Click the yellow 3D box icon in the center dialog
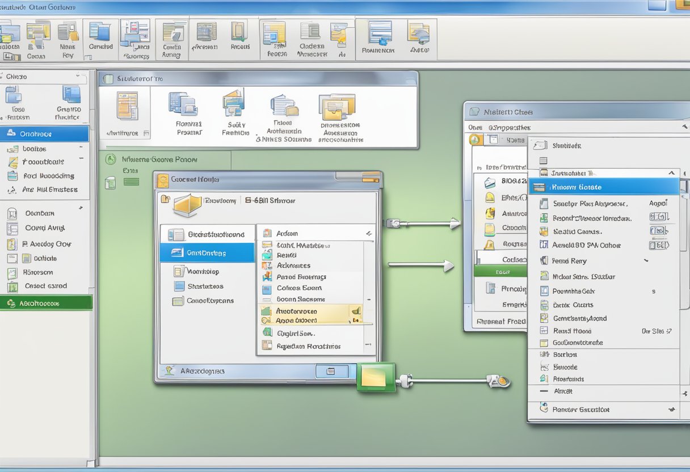The width and height of the screenshot is (690, 472). point(187,205)
